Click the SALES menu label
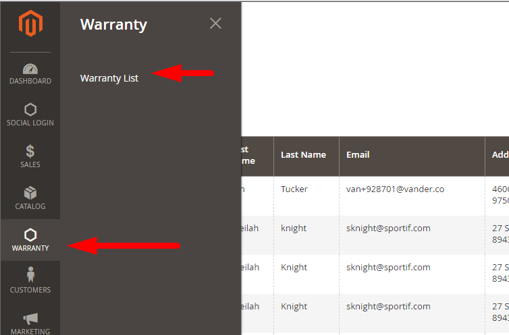This screenshot has width=509, height=335. point(30,164)
